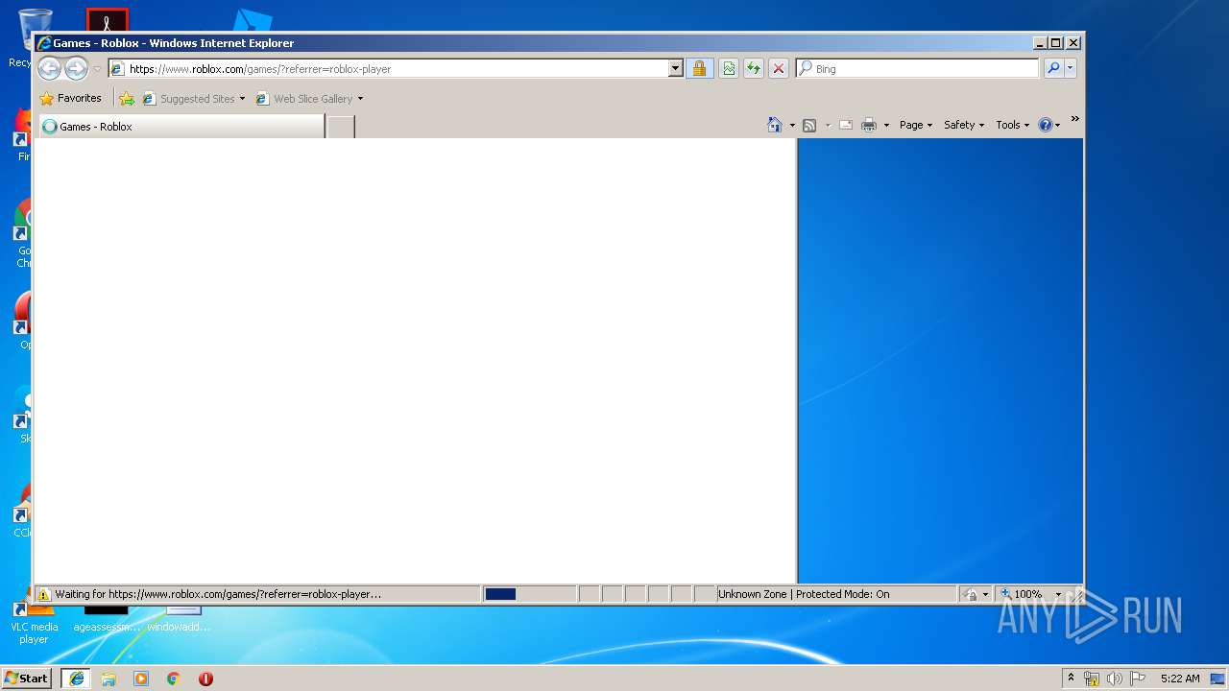Click the Home page icon
1229x691 pixels.
pos(775,125)
